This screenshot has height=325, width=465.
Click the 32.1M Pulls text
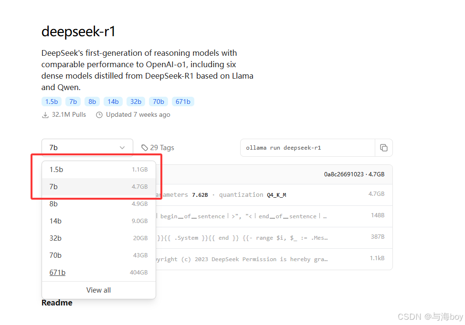point(69,114)
